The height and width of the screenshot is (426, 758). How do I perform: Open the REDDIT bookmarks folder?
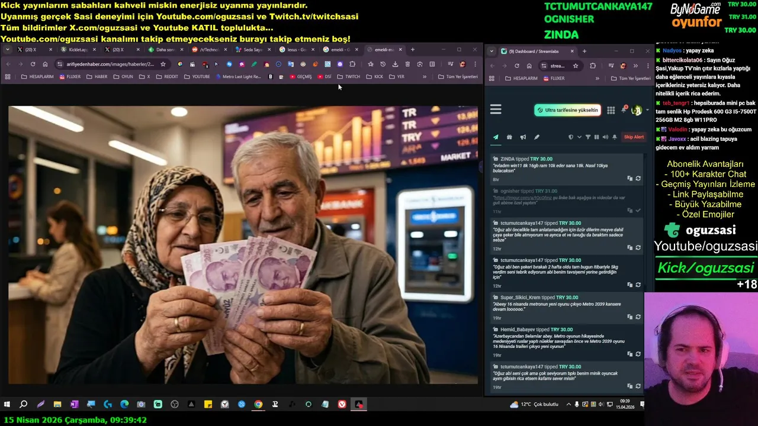166,76
